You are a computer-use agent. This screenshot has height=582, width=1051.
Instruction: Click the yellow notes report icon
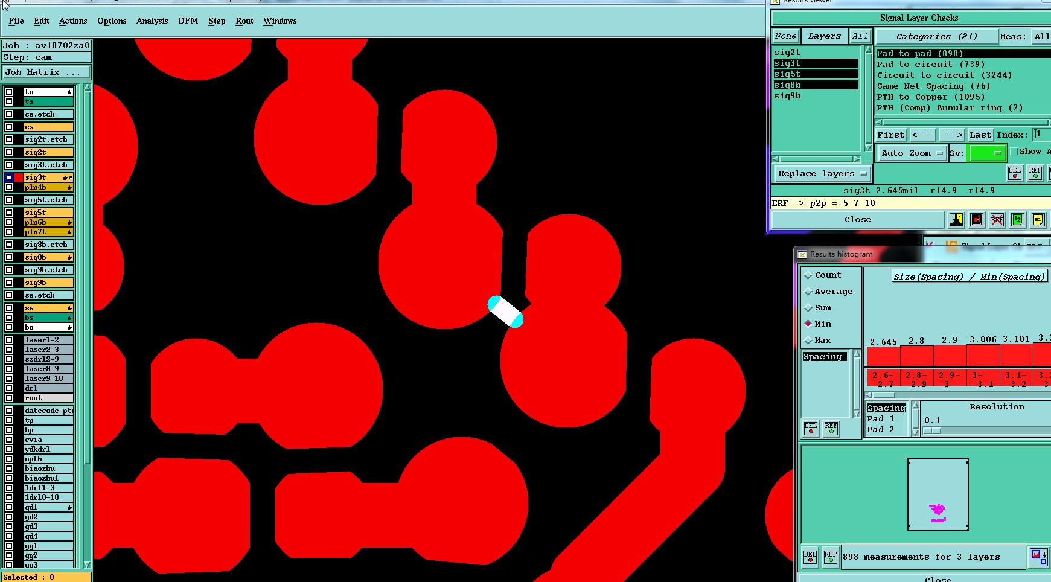1038,220
